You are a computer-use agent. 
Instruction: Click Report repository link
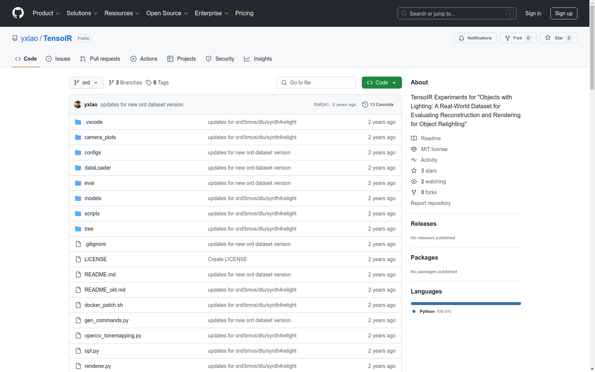(x=431, y=203)
